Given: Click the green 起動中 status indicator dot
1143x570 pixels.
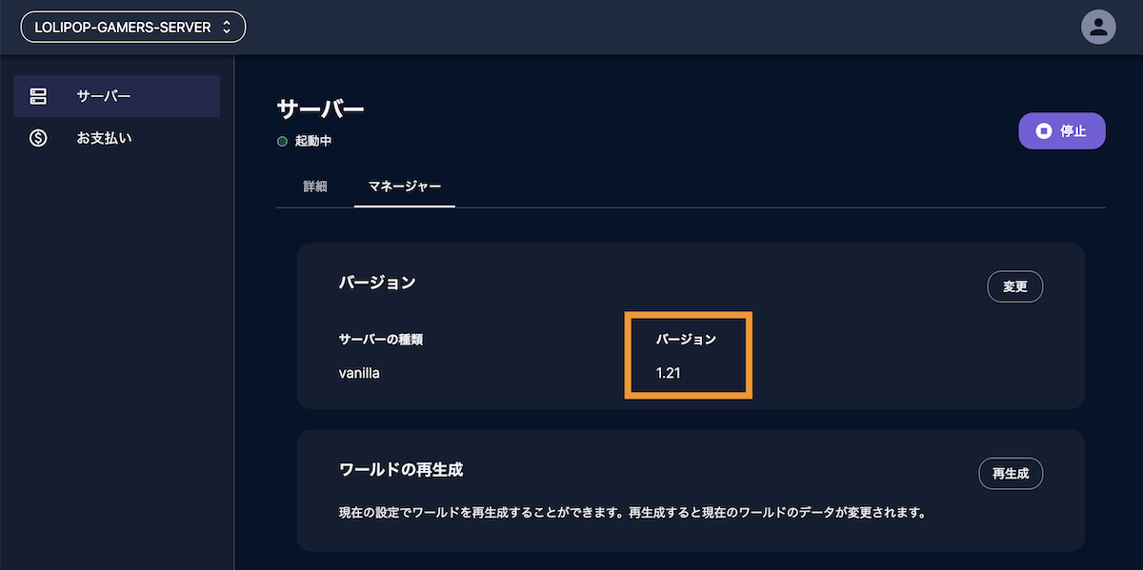Looking at the screenshot, I should point(281,141).
